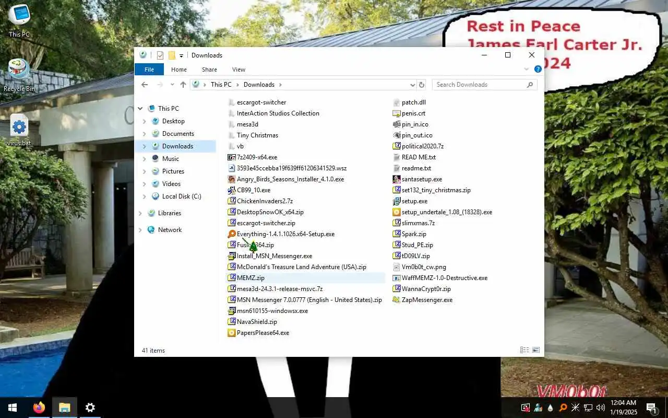Expand the Documents tree node
668x418 pixels.
[145, 134]
